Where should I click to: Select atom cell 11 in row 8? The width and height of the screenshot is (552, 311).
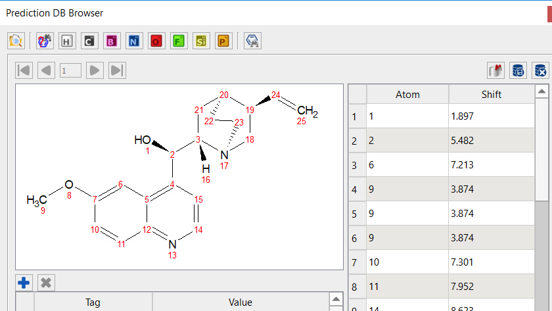point(407,287)
